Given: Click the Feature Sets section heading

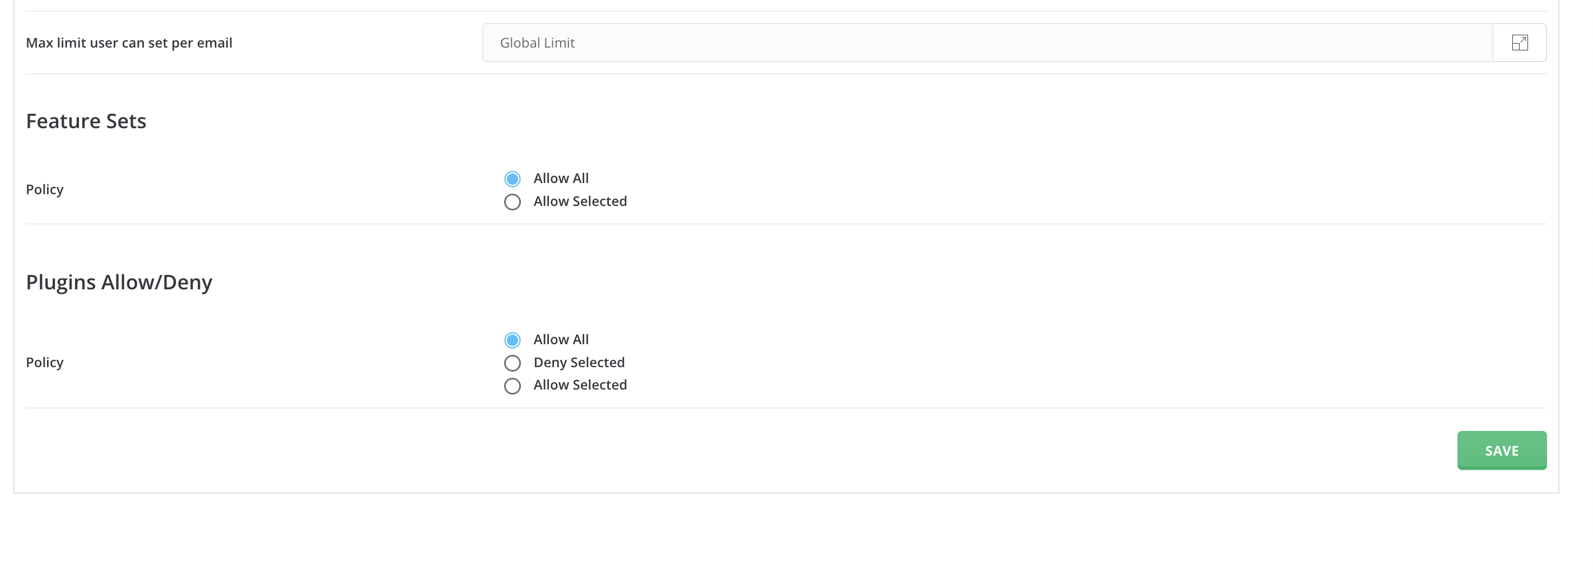Looking at the screenshot, I should (86, 121).
